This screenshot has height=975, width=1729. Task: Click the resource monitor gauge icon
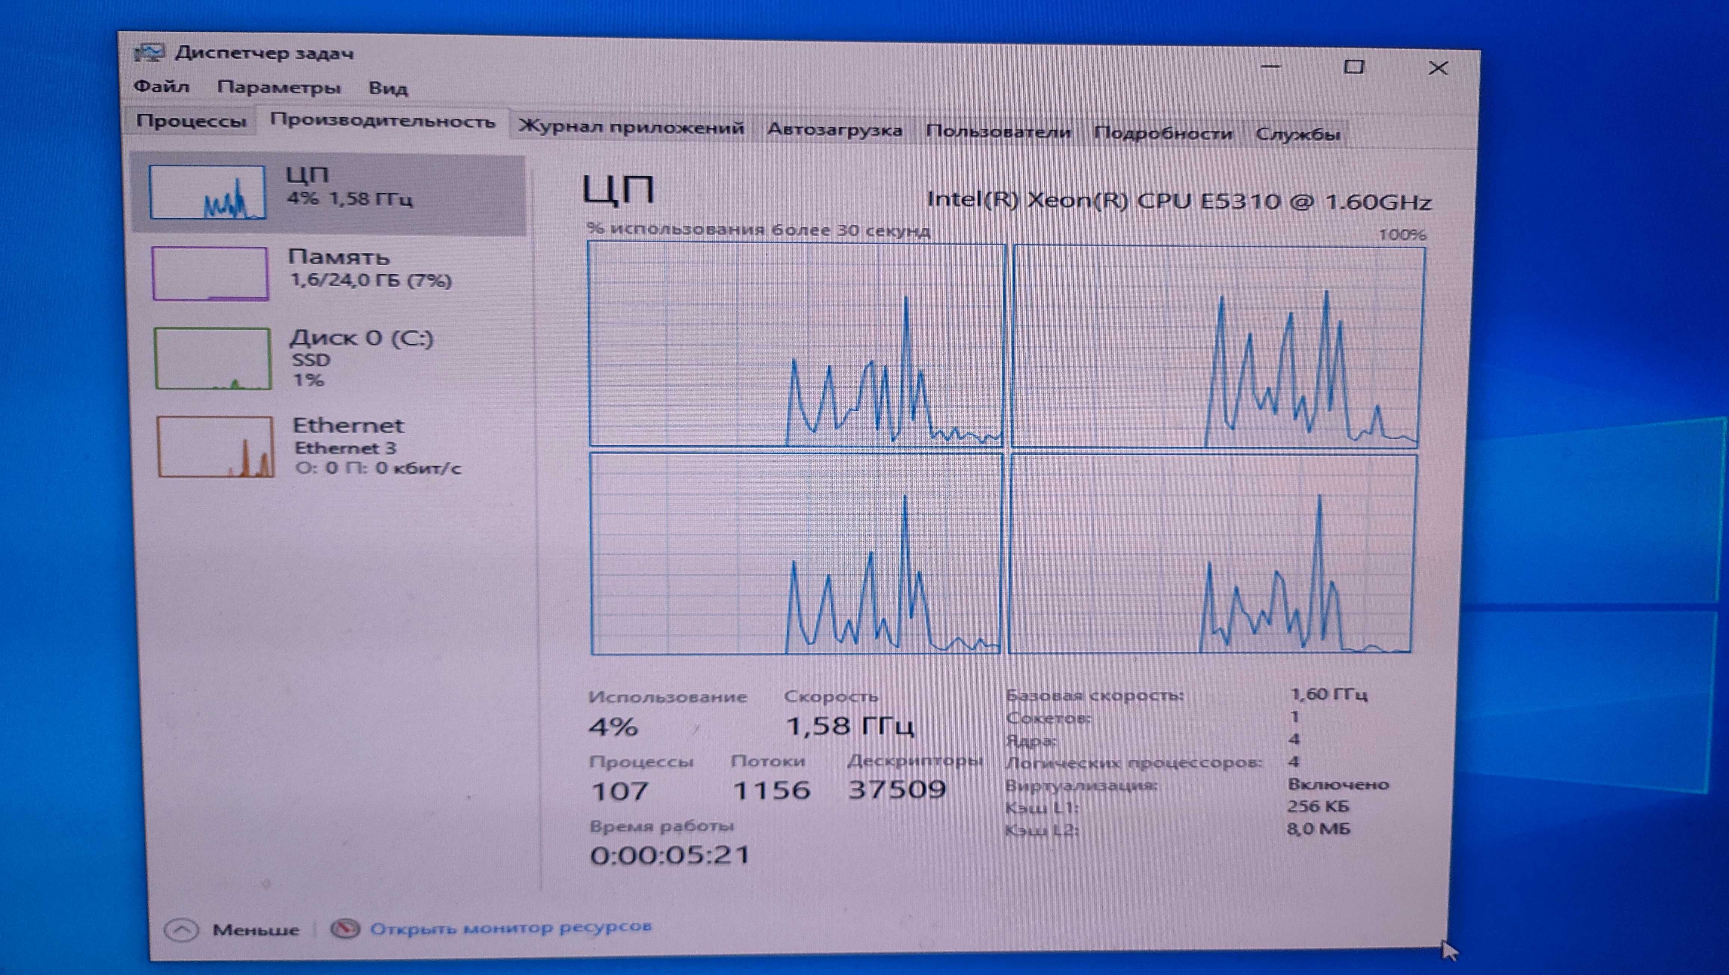(345, 929)
